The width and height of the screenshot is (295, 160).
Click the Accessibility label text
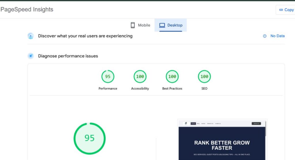click(x=140, y=89)
